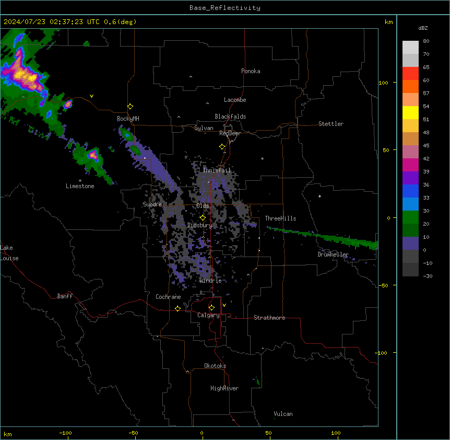Select the blue swatch between 36 and 33 dBZ
Screen dimensions: 450x440
pyautogui.click(x=410, y=191)
